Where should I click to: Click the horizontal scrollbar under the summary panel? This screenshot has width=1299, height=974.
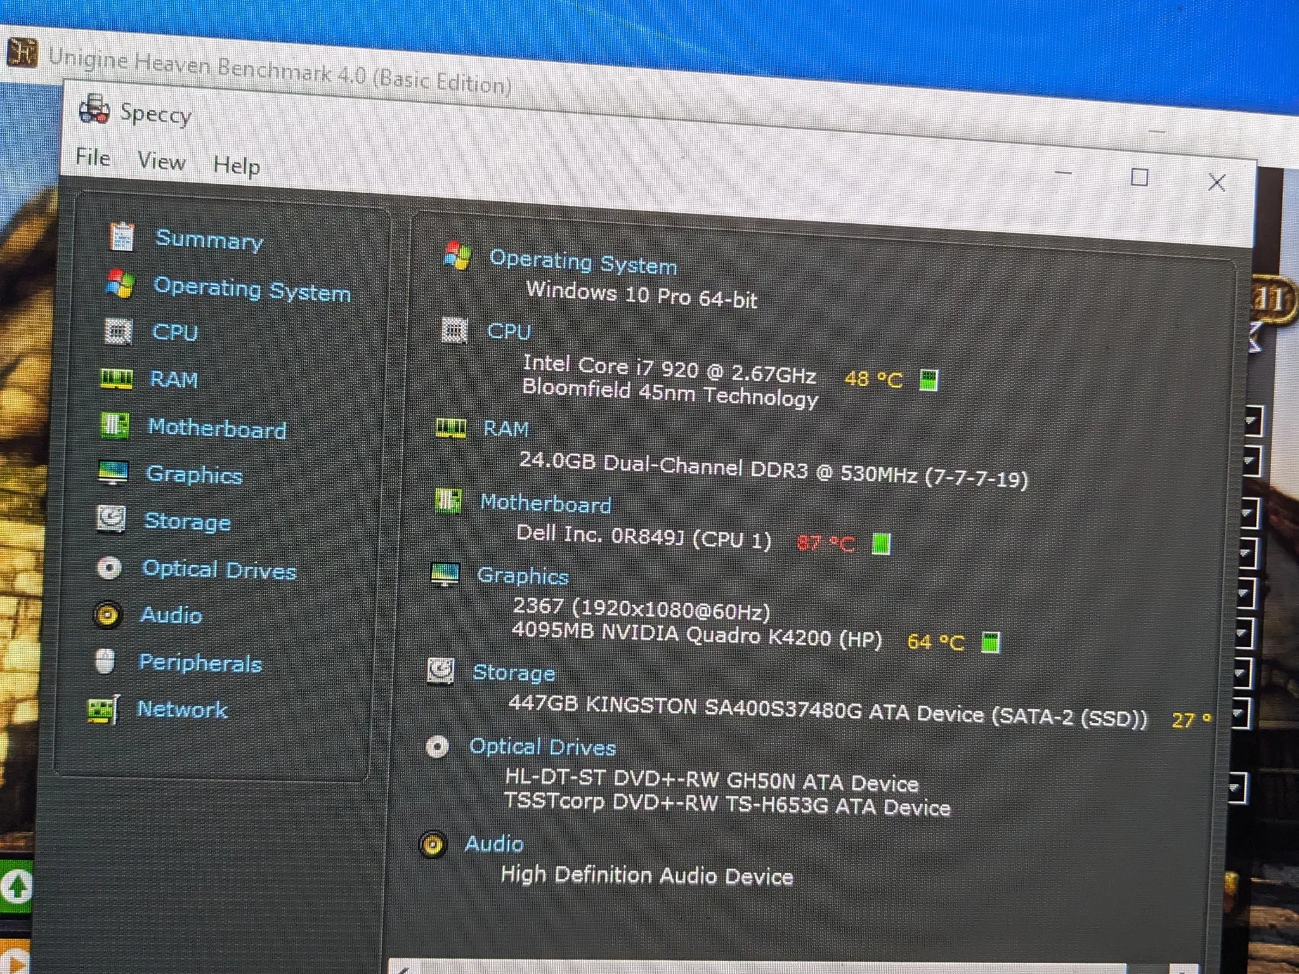(x=793, y=968)
